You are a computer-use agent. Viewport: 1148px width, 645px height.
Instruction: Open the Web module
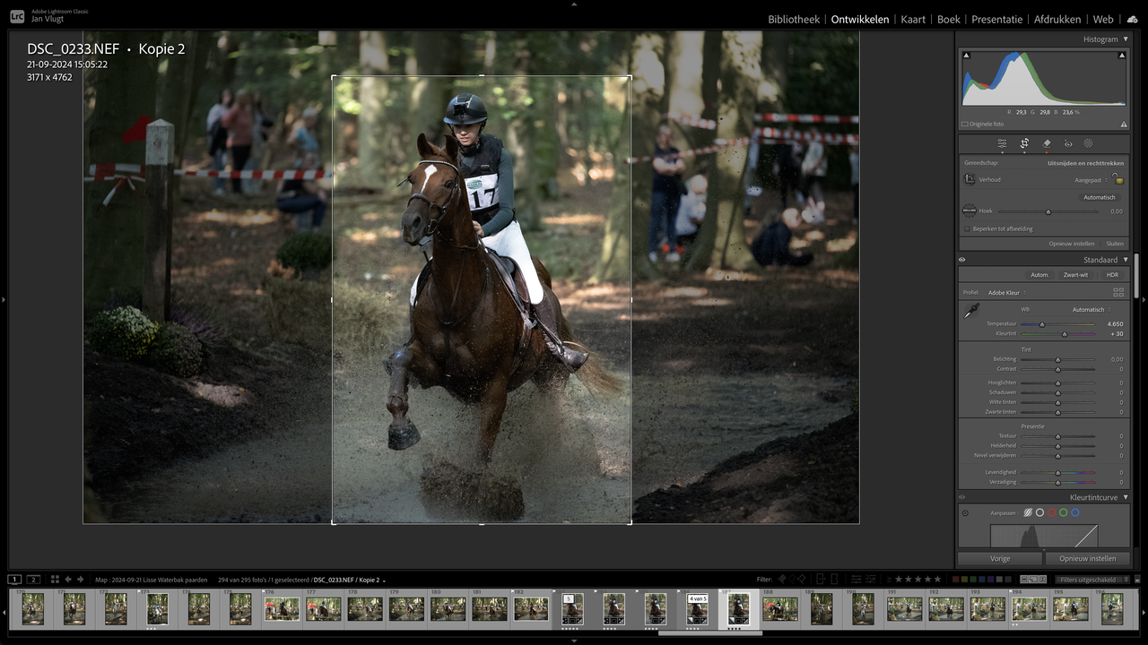[1103, 19]
